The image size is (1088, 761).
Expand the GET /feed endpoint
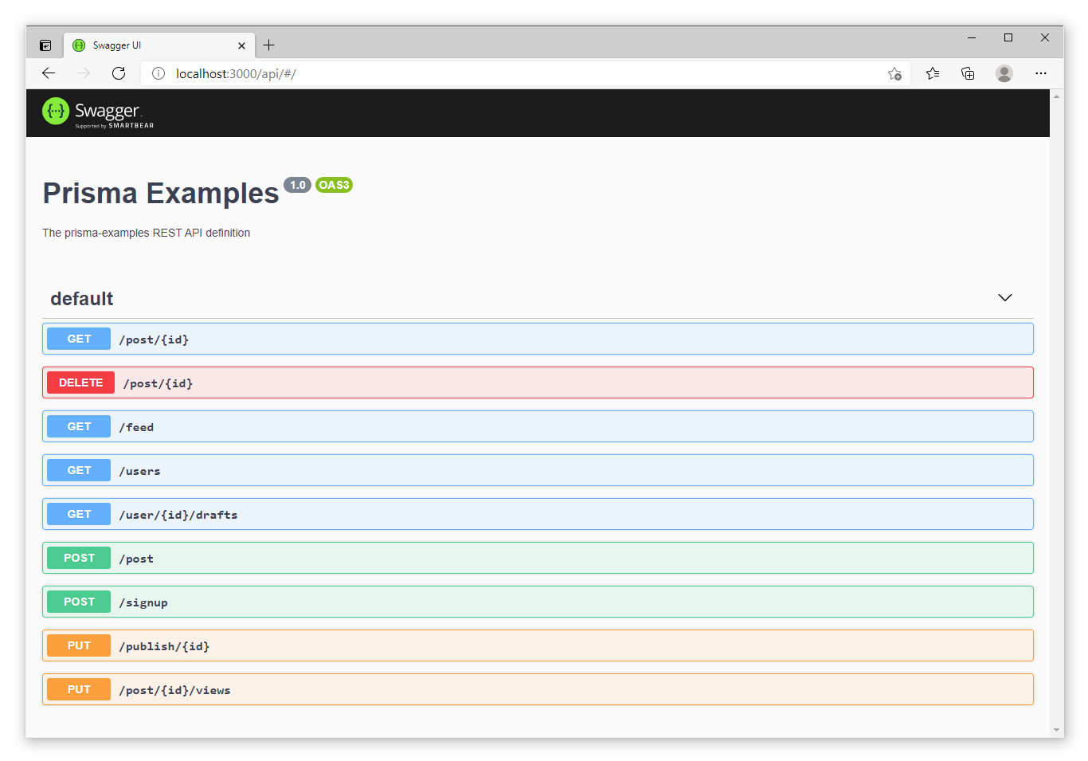click(538, 426)
